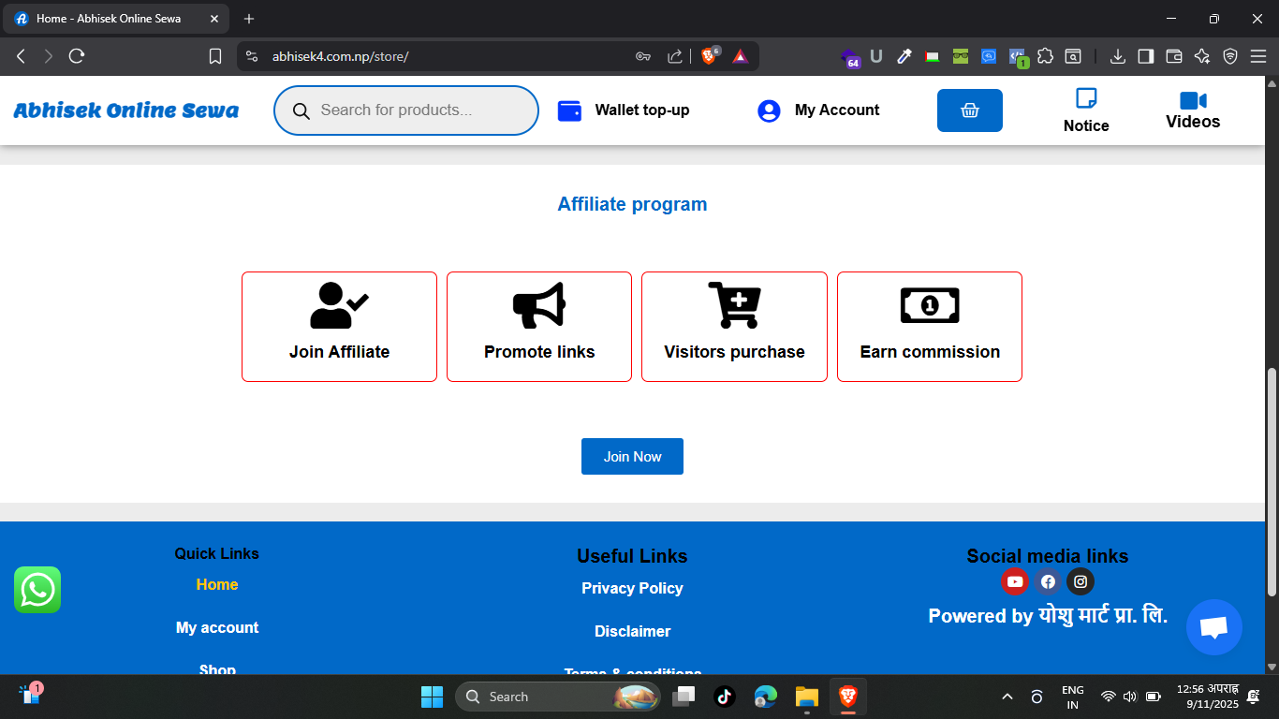Open the browser extensions puzzle menu
This screenshot has width=1279, height=719.
pyautogui.click(x=1046, y=56)
